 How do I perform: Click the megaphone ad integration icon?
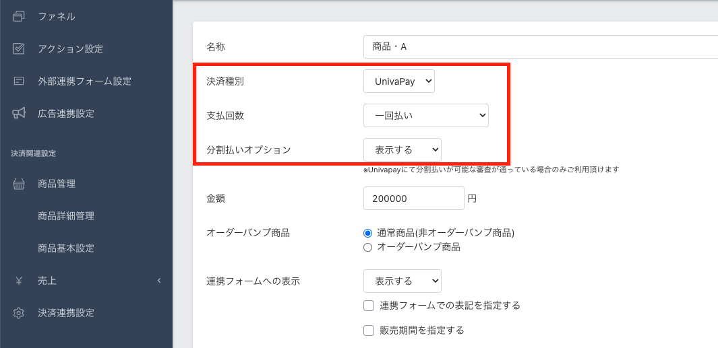click(x=19, y=113)
